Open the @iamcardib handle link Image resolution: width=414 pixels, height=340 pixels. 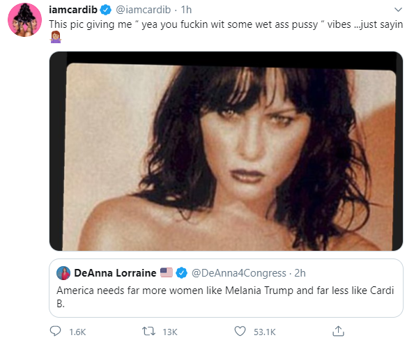144,10
